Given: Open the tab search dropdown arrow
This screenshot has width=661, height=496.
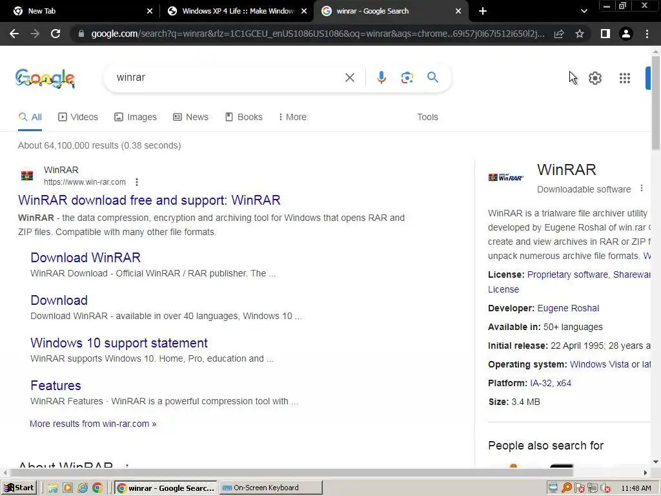Looking at the screenshot, I should tap(584, 11).
